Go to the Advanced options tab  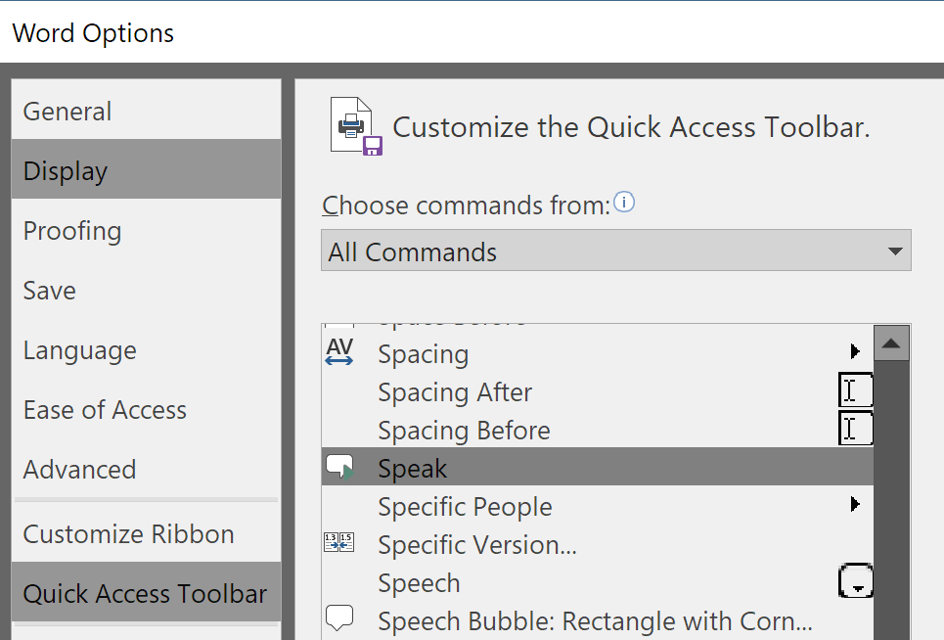pyautogui.click(x=79, y=470)
